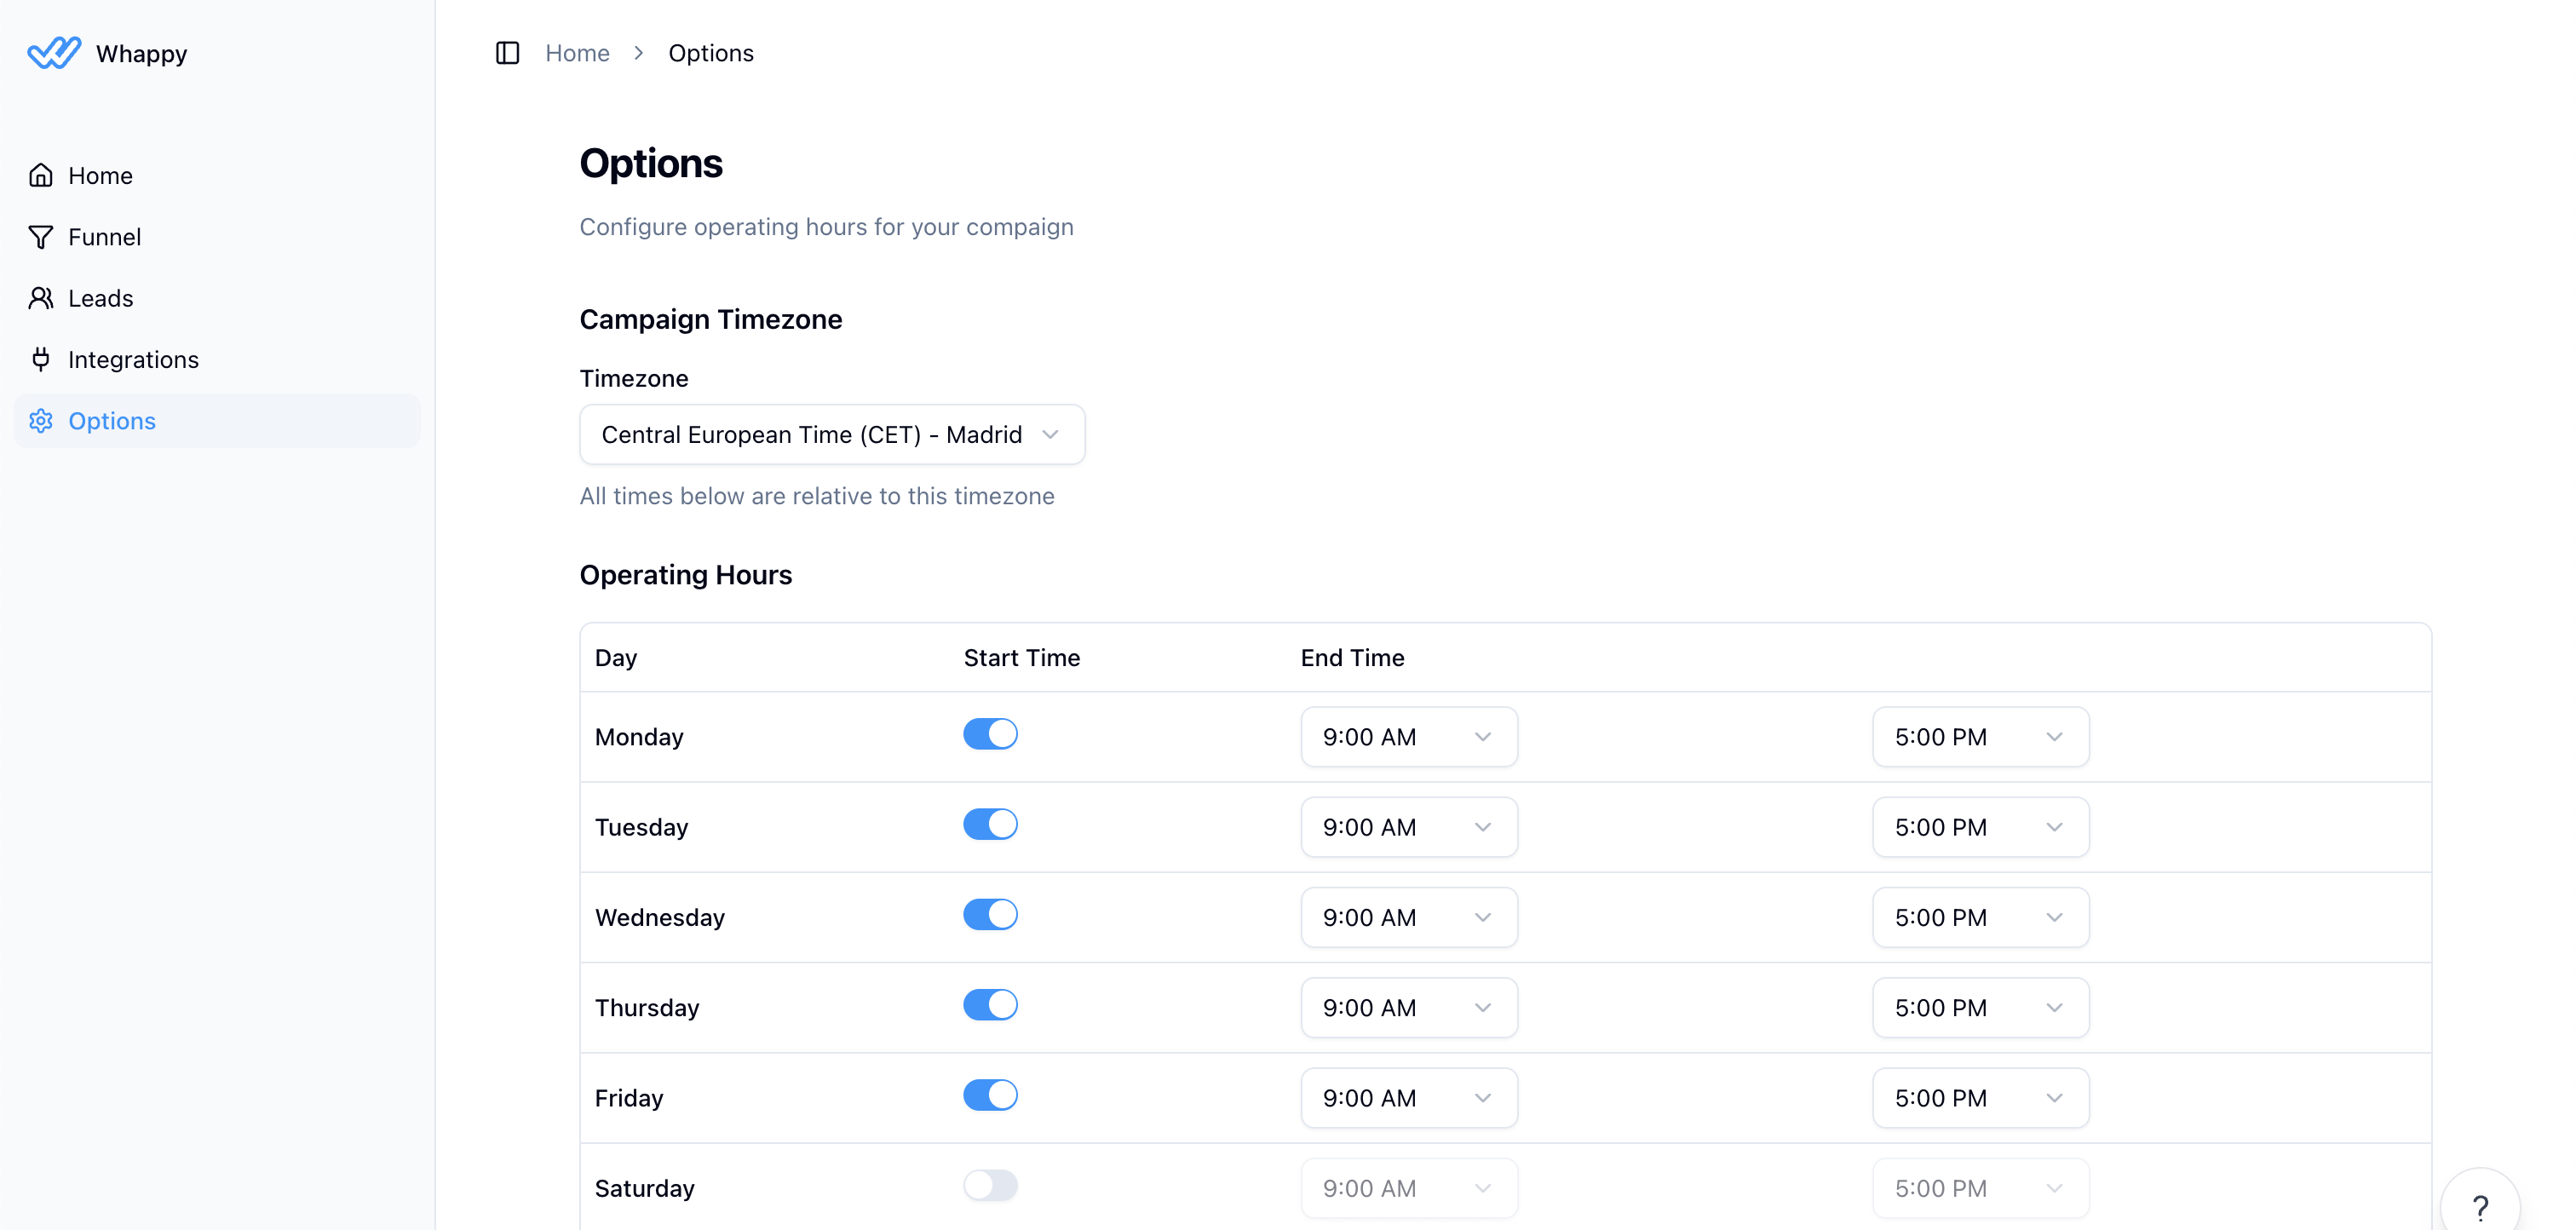Click Thursday's 9:00 AM time selector
The width and height of the screenshot is (2576, 1230).
(x=1408, y=1007)
